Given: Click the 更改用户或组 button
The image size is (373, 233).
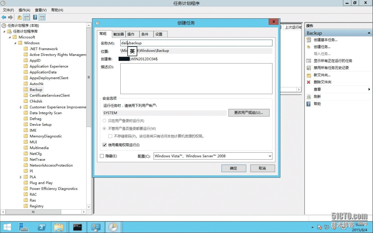Looking at the screenshot, I should (x=249, y=113).
